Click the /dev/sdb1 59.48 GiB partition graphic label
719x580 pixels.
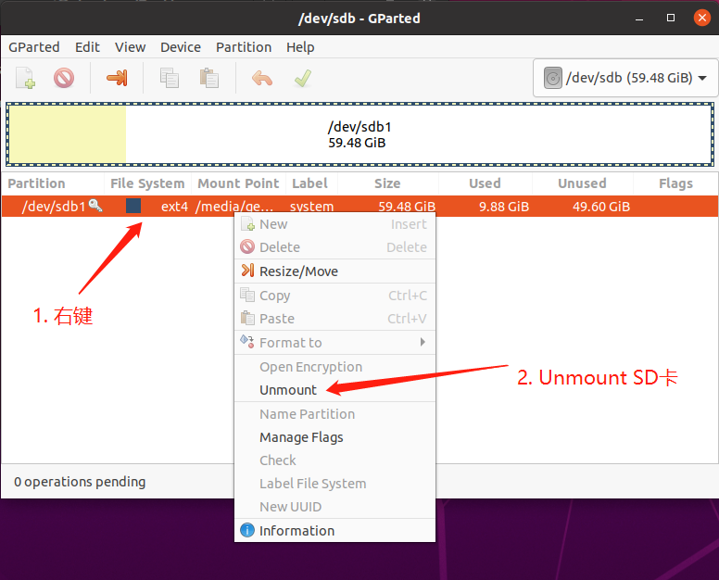359,134
